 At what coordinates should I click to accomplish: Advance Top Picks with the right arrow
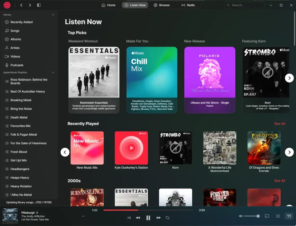pyautogui.click(x=289, y=78)
